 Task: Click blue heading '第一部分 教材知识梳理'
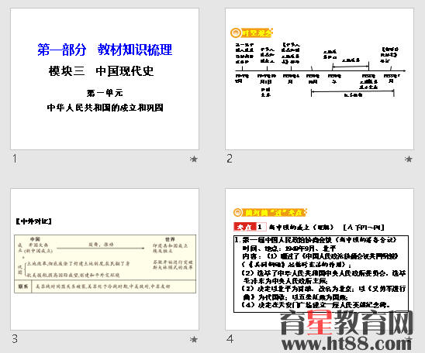tap(105, 50)
